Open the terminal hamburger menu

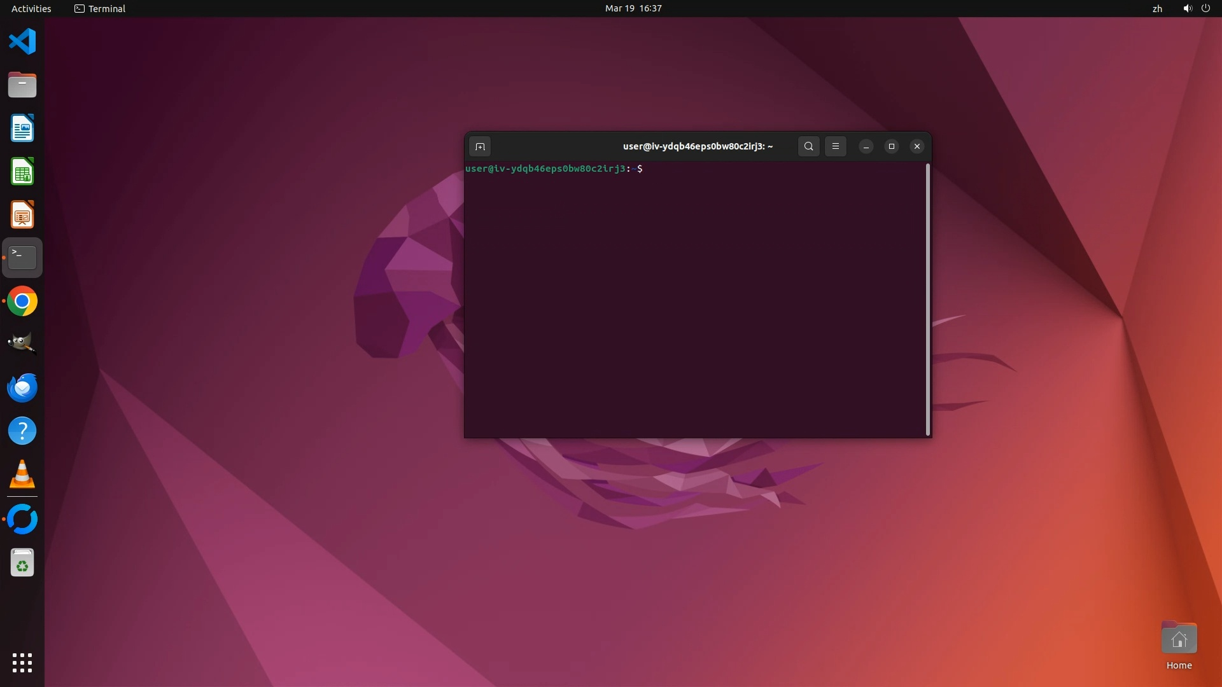[835, 146]
